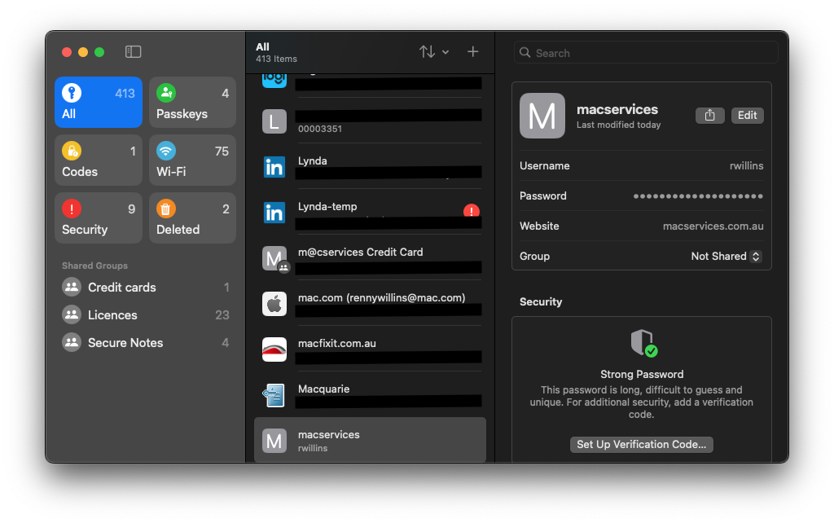Select the All passwords category
Image resolution: width=834 pixels, height=523 pixels.
coord(99,102)
